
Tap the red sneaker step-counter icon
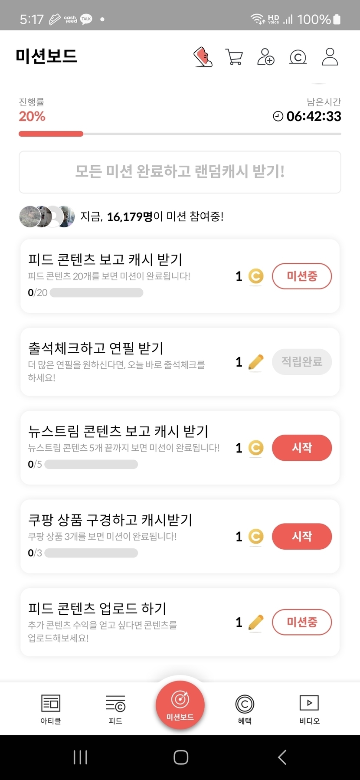(203, 57)
